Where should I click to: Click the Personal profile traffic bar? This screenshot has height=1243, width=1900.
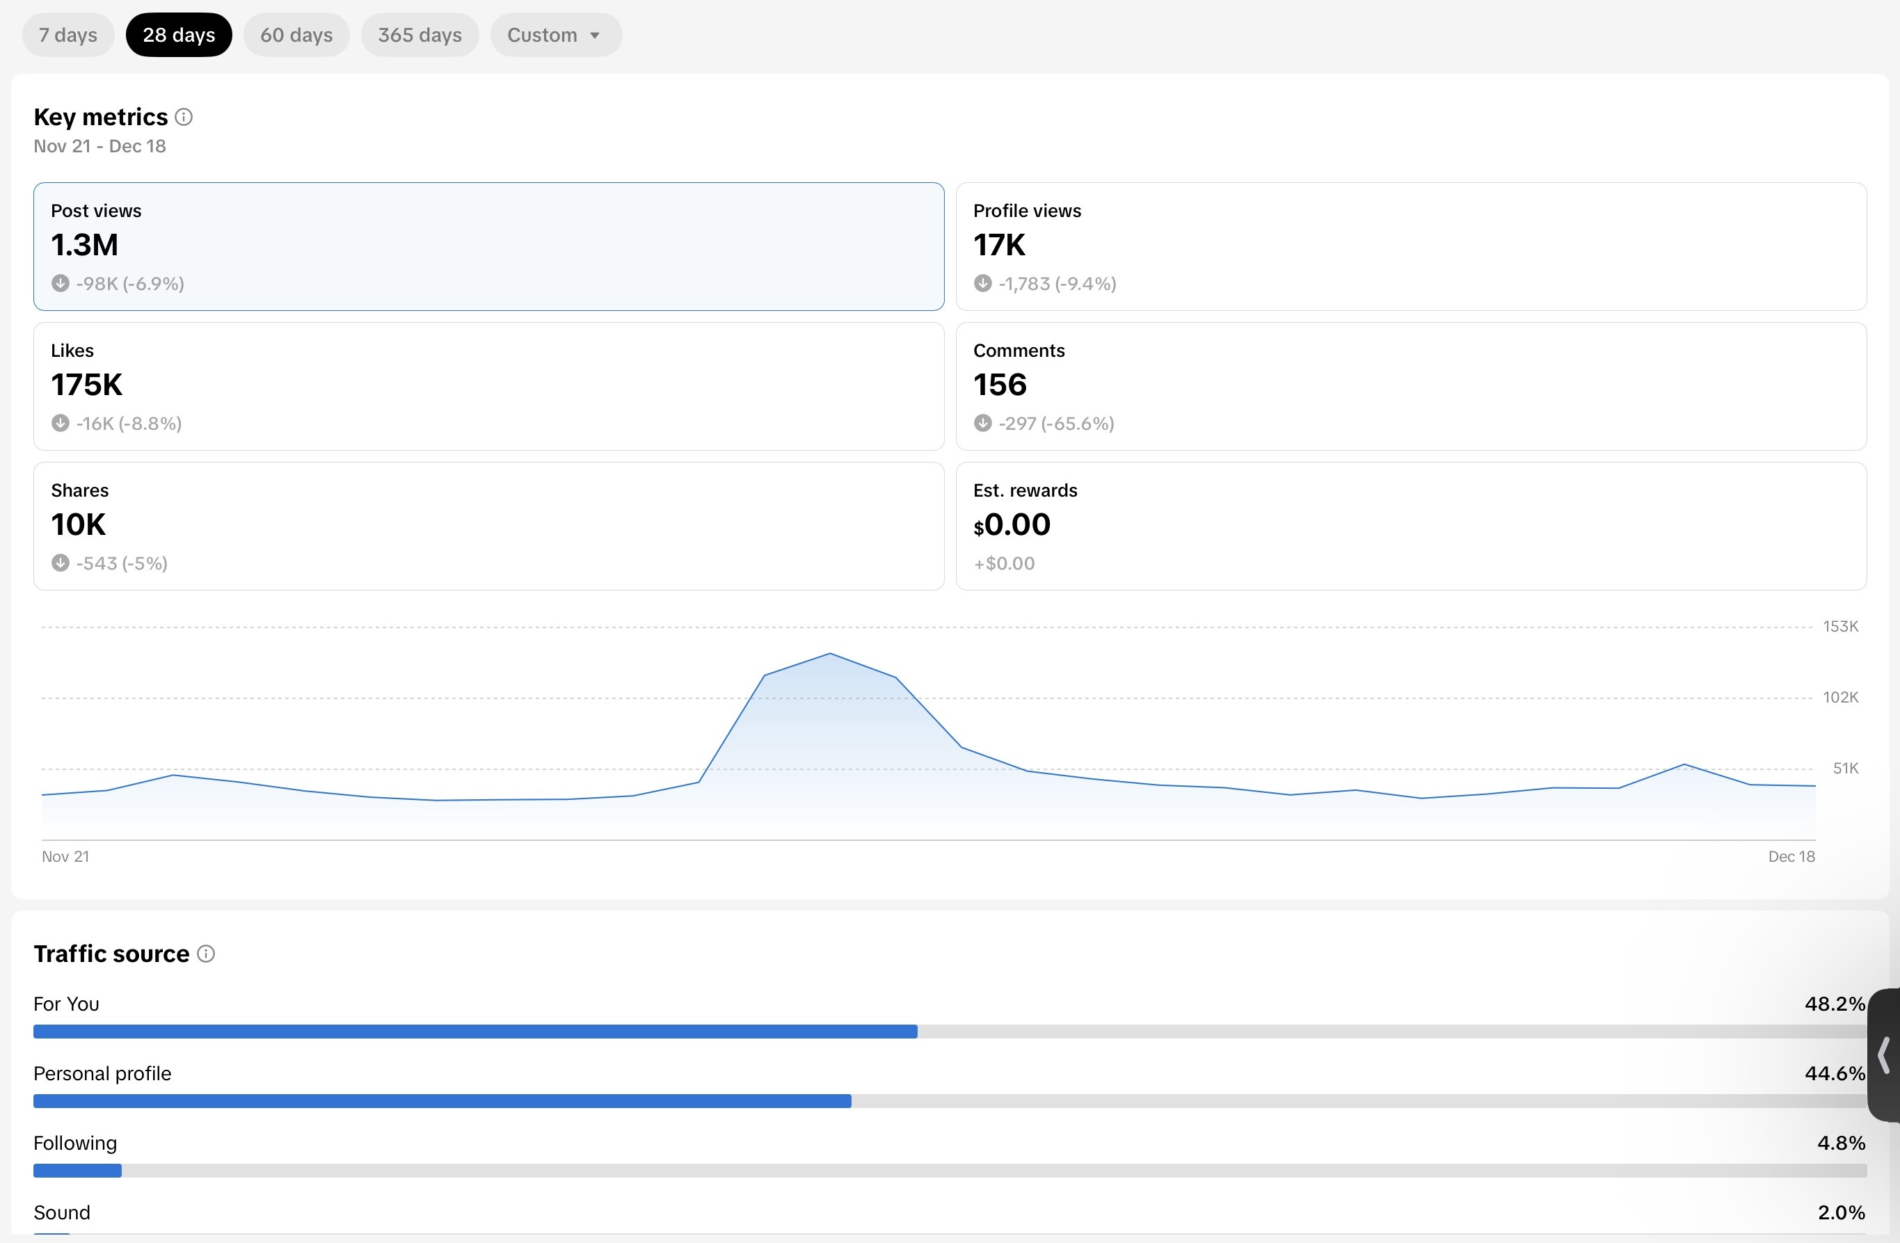click(442, 1101)
